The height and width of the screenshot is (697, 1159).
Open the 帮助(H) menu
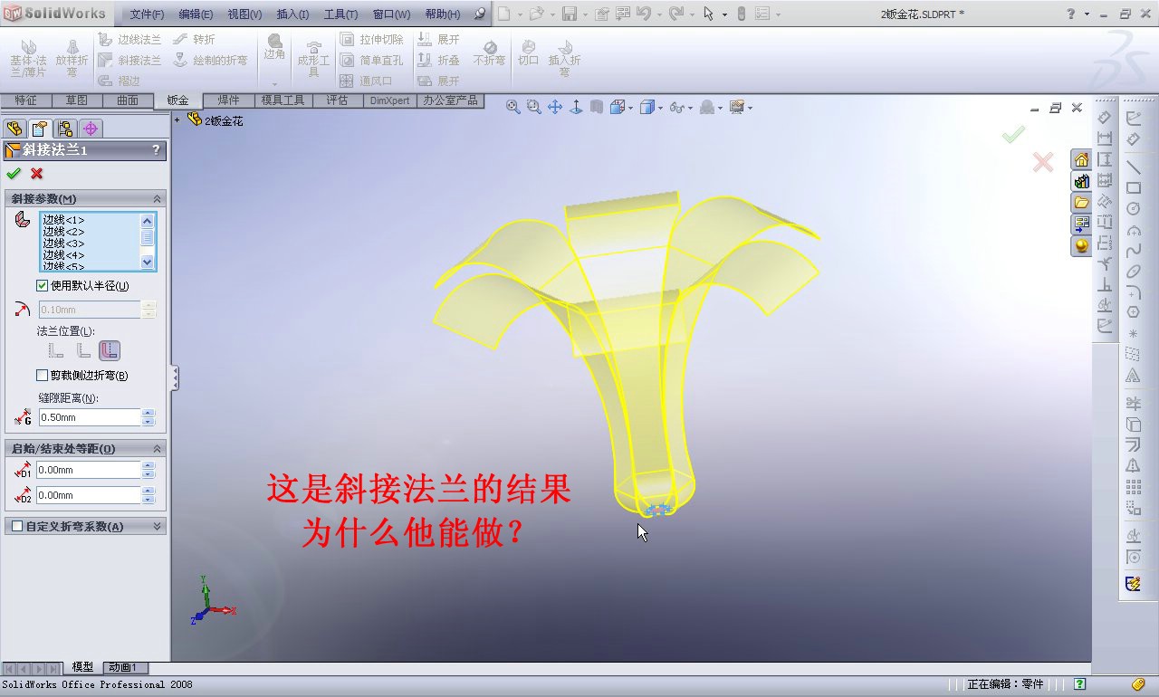[443, 14]
